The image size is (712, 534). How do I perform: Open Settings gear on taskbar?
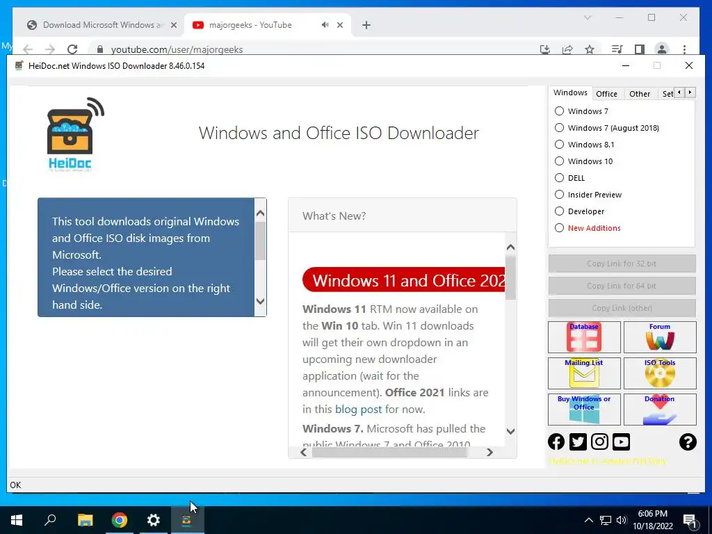[154, 520]
